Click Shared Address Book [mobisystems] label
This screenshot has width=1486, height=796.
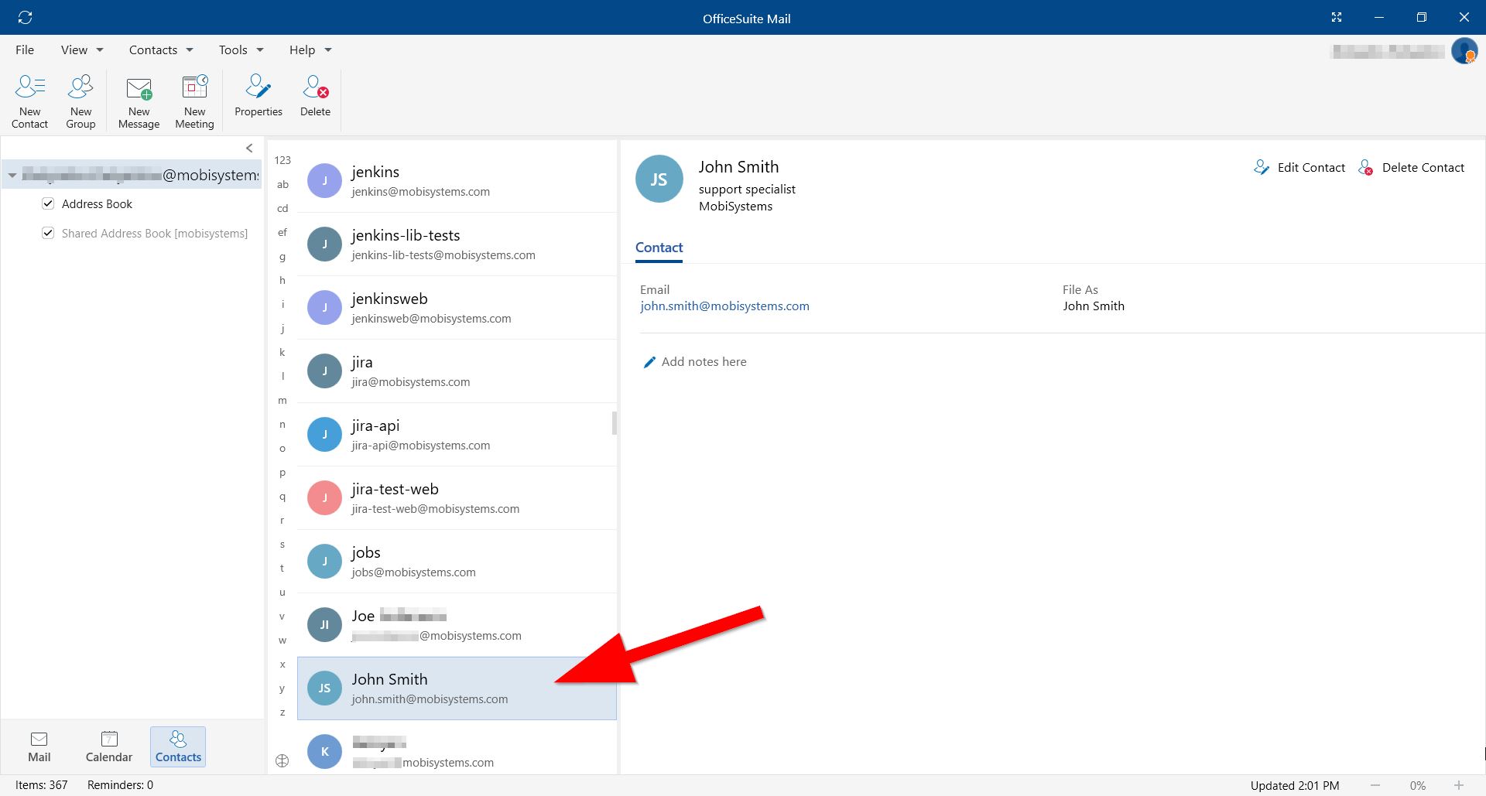click(x=155, y=233)
